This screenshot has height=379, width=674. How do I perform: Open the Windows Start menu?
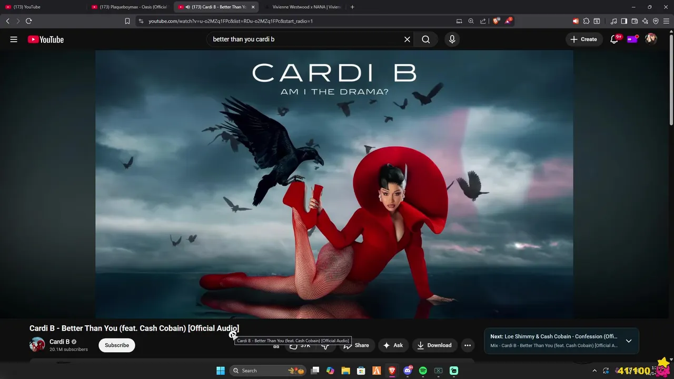pos(221,371)
